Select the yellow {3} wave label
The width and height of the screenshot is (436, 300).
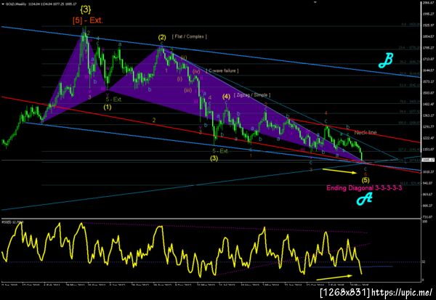pos(86,9)
